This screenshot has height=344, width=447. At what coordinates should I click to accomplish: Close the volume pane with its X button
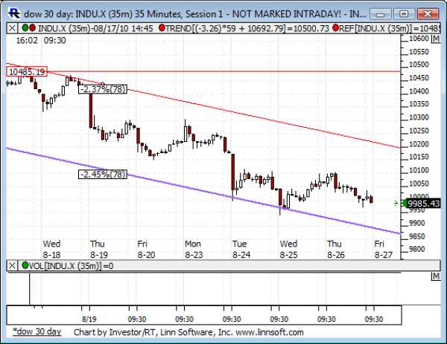click(x=12, y=266)
